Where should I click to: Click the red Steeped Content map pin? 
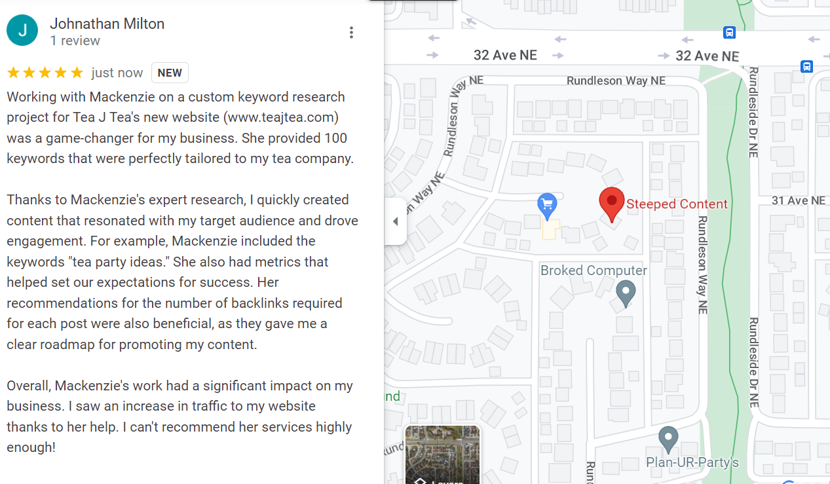pos(612,204)
